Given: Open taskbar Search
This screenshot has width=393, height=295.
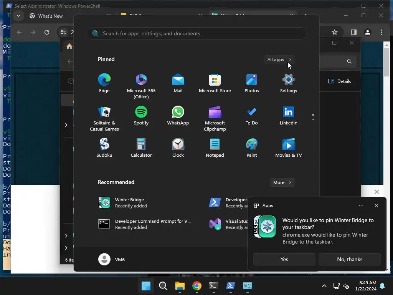Looking at the screenshot, I should point(163,286).
